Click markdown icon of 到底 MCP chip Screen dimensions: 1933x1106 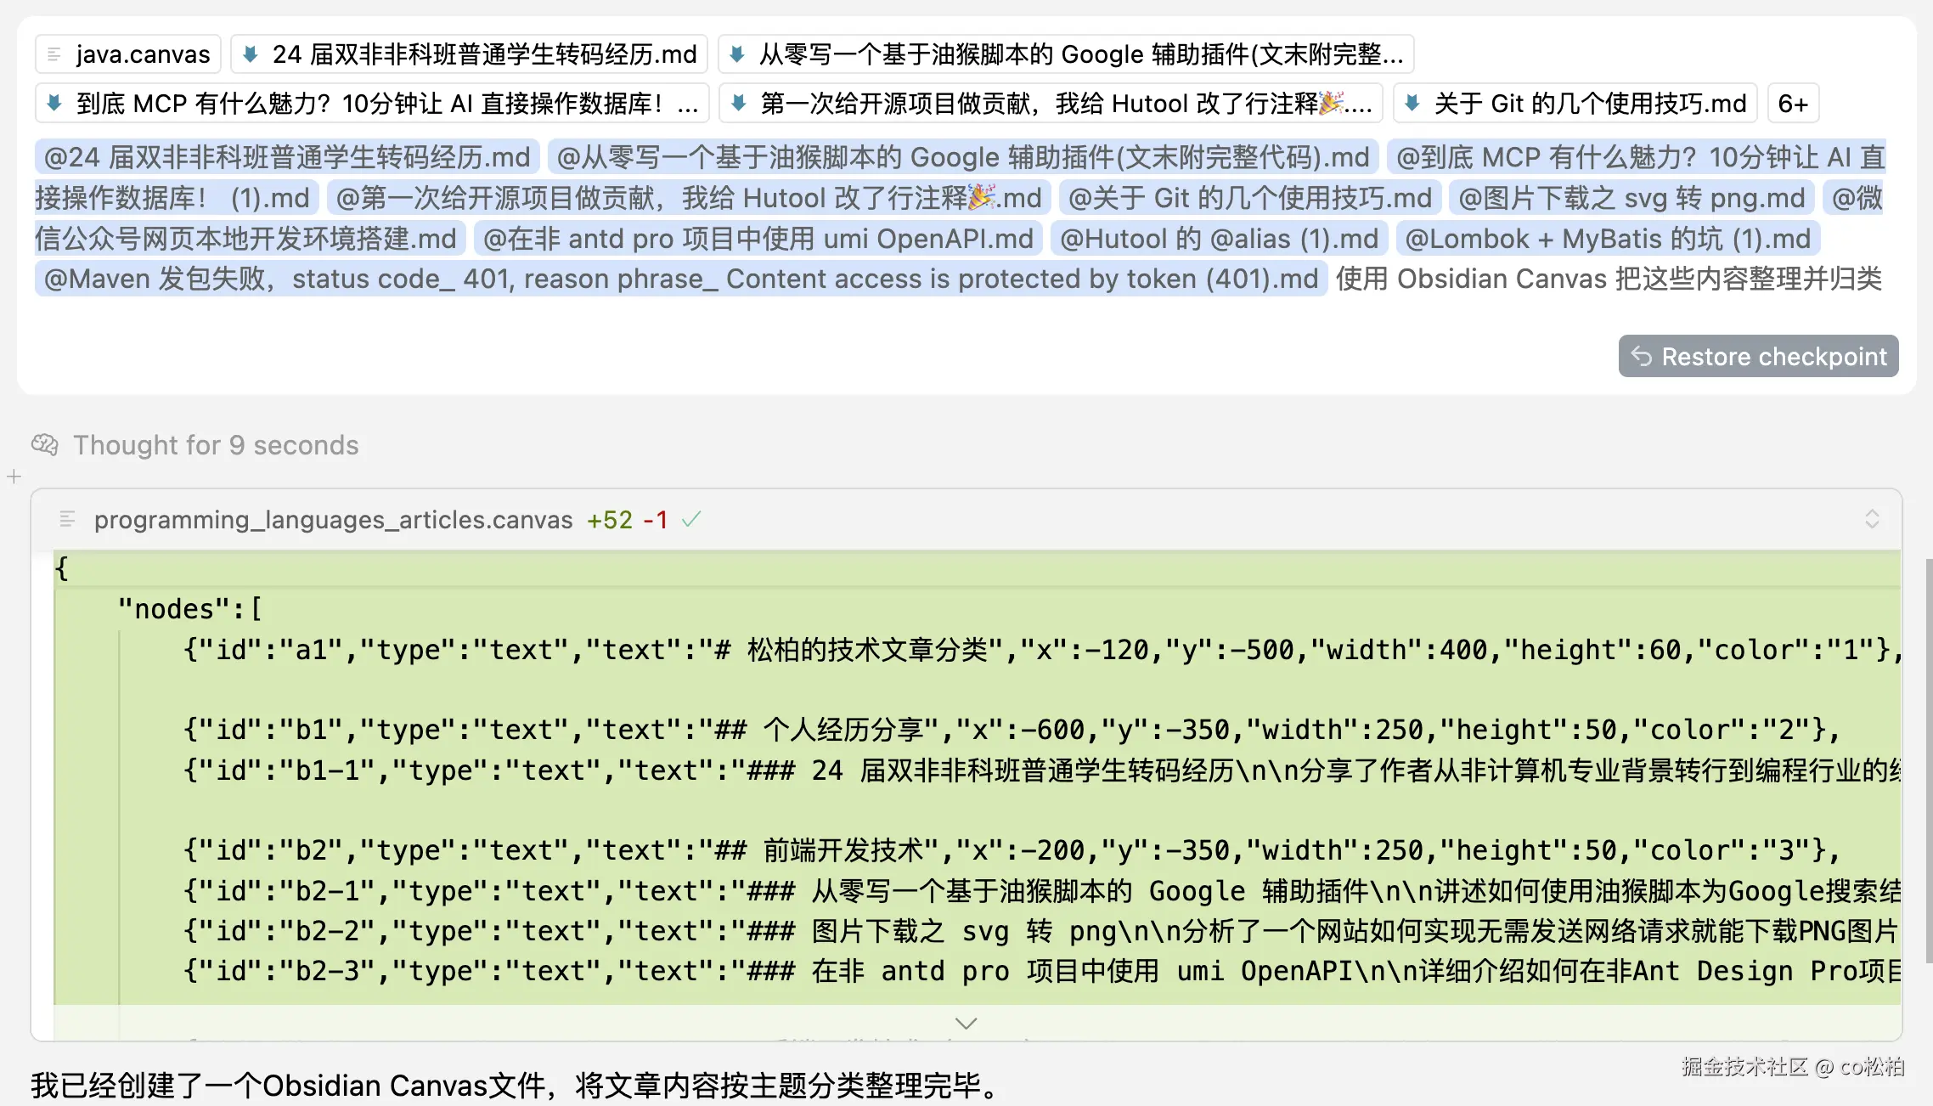click(x=54, y=104)
